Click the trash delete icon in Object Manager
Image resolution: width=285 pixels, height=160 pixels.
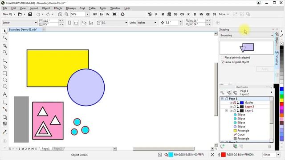click(269, 146)
